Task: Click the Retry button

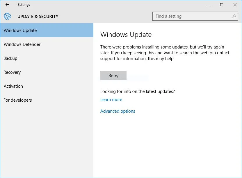Action: click(113, 75)
